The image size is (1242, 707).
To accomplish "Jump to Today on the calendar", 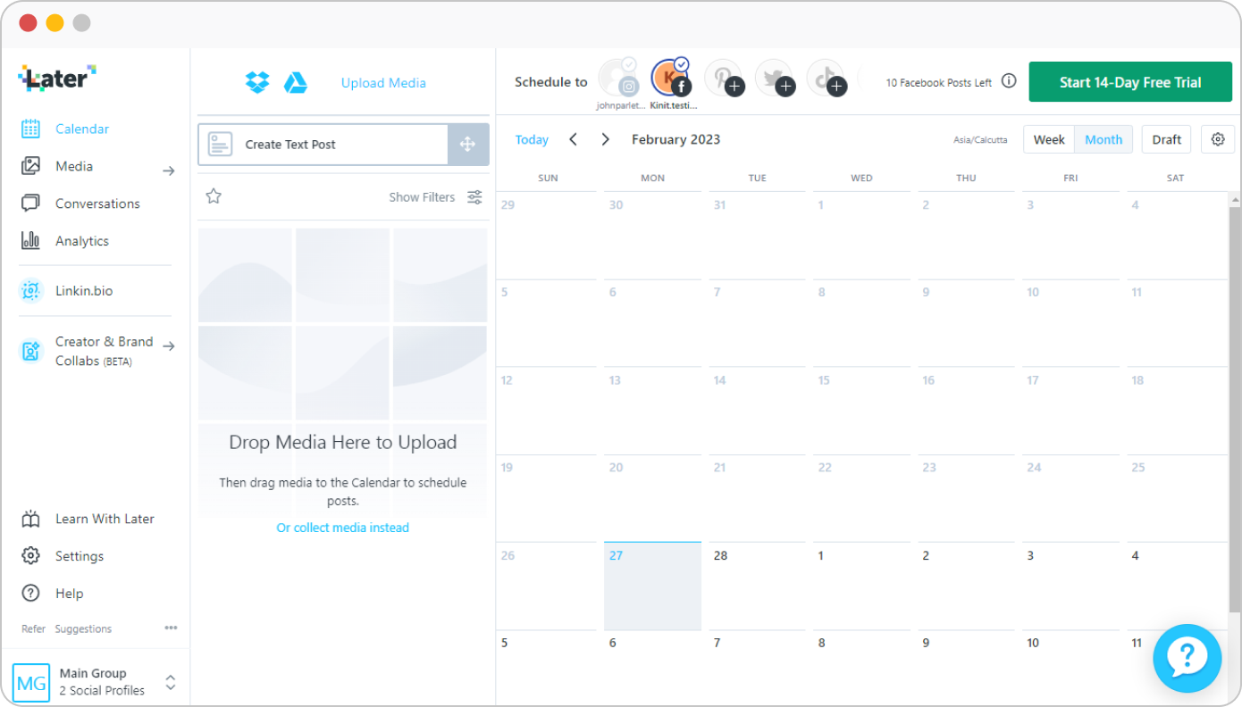I will coord(532,139).
